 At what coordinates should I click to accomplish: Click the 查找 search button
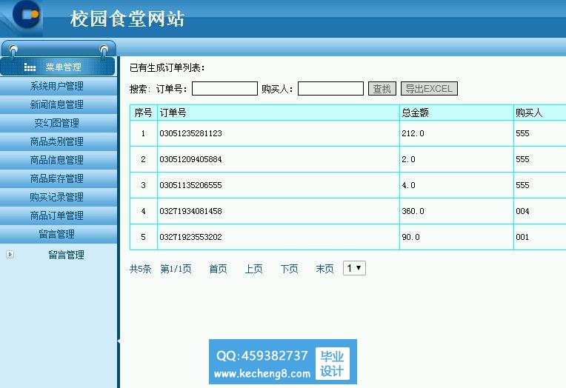(382, 88)
